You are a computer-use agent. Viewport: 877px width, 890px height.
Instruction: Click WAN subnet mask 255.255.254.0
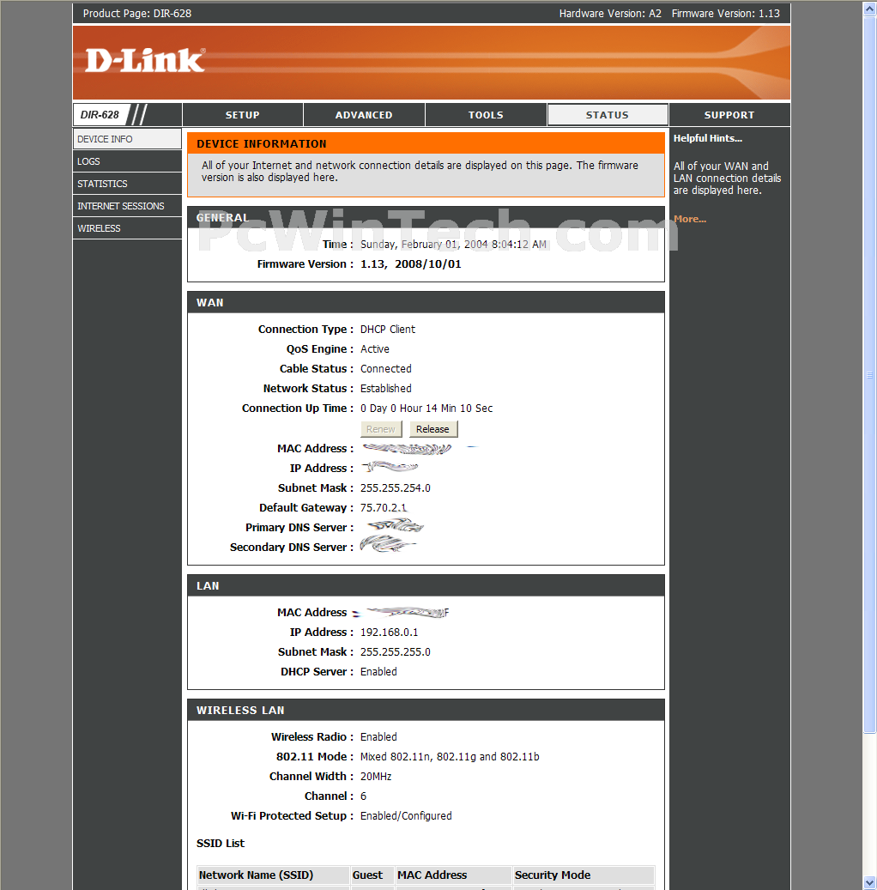coord(395,487)
